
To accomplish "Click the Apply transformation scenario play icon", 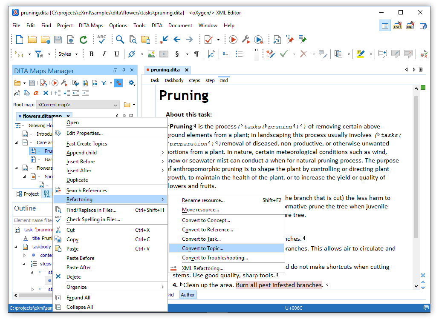I will 233,40.
